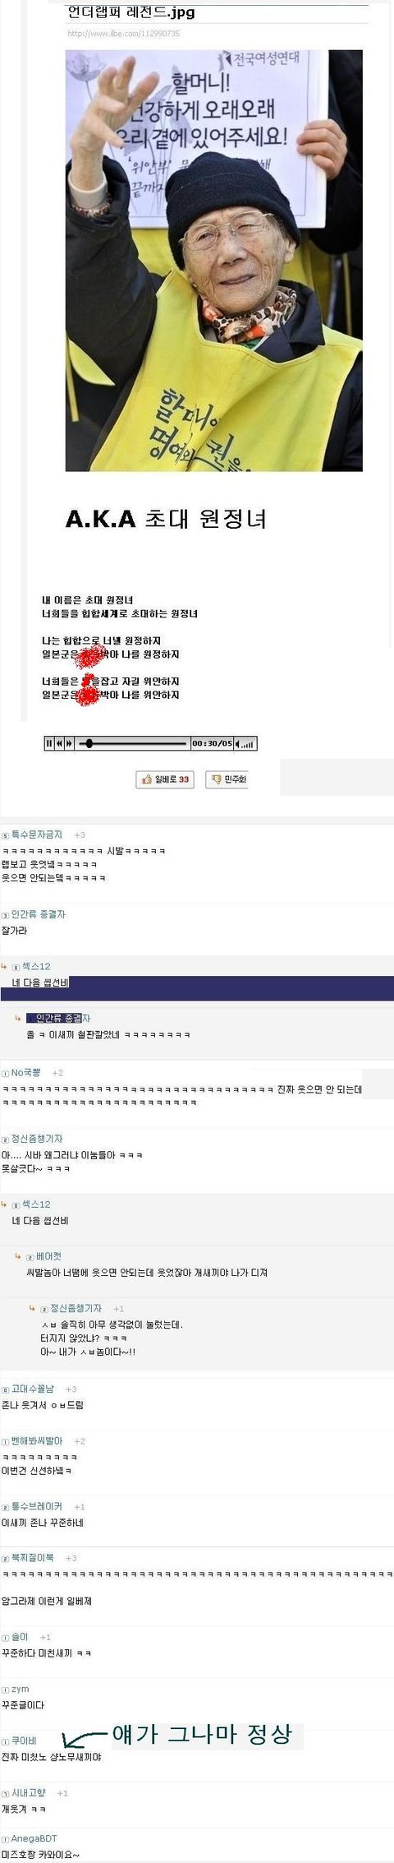Select the username AnegaBDT
This screenshot has height=1863, width=394.
(x=34, y=1838)
